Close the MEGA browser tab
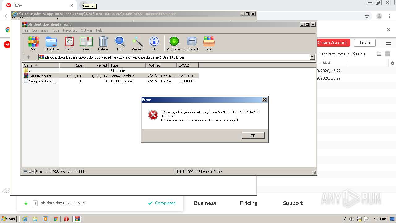Screen dimensions: 396x223 pos(72,5)
